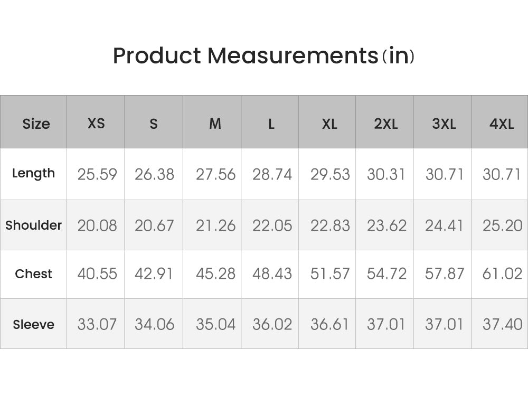
Task: Choose the XL size column header
Action: click(329, 124)
